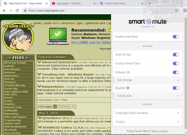Open the QOwnNotes 19.5.1 link
The width and height of the screenshot is (187, 135).
click(x=57, y=118)
